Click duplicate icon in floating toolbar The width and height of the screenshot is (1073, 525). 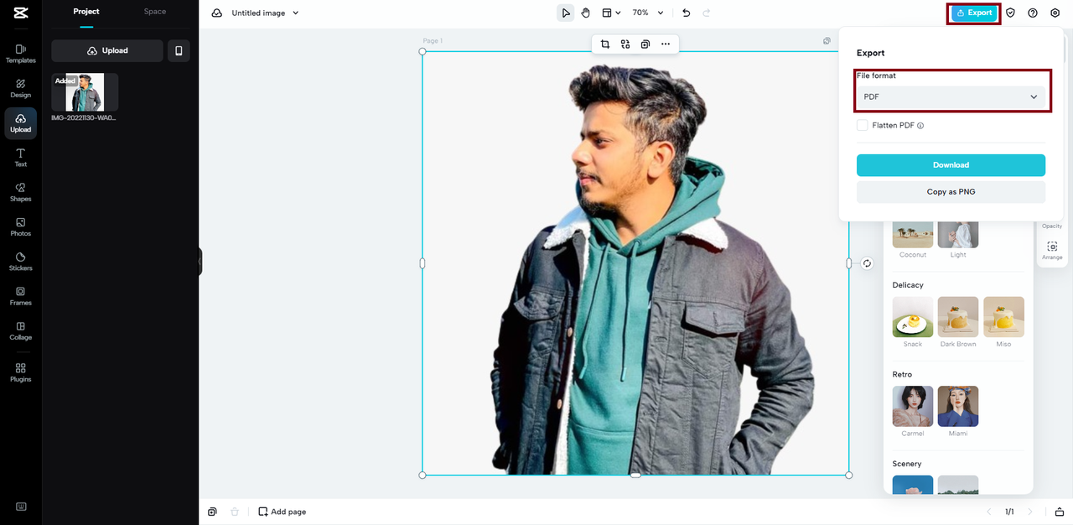pyautogui.click(x=645, y=44)
